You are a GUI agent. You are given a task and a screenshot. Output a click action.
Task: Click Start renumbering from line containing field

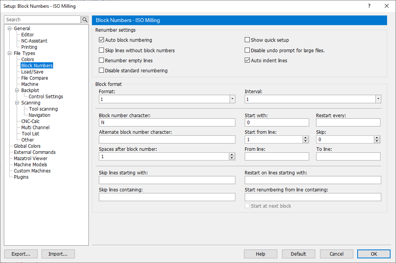pyautogui.click(x=313, y=197)
